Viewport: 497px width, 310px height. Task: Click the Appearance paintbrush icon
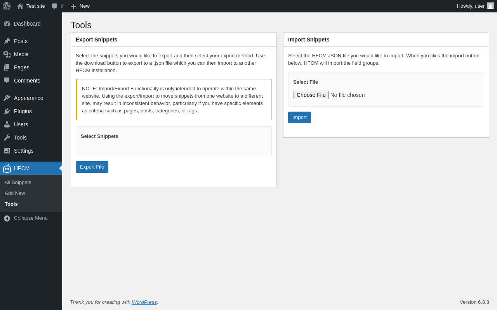point(7,98)
